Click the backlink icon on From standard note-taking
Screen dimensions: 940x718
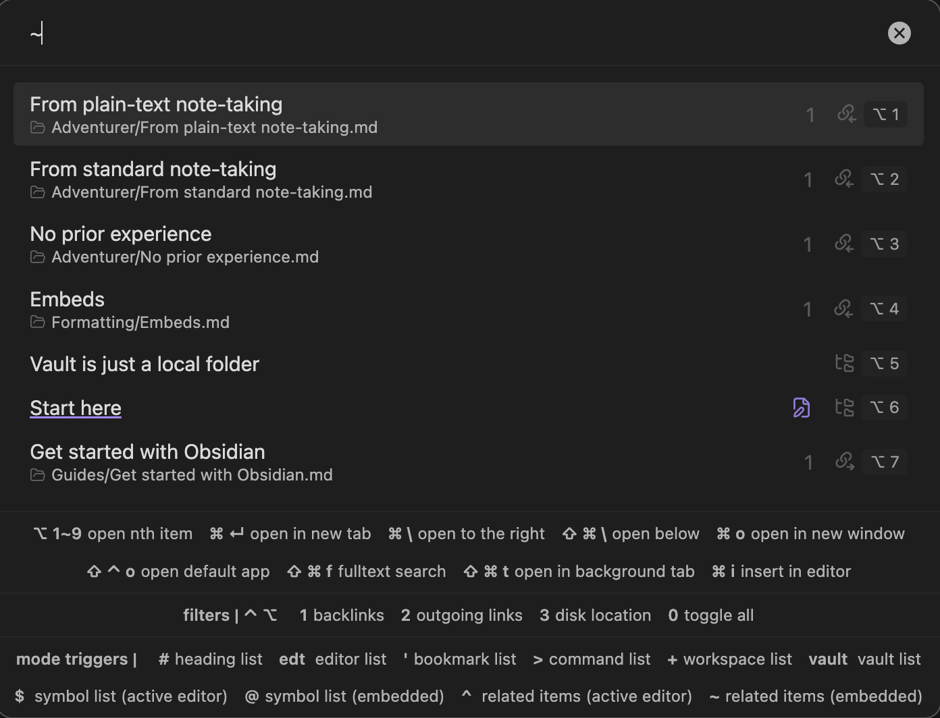click(x=844, y=178)
